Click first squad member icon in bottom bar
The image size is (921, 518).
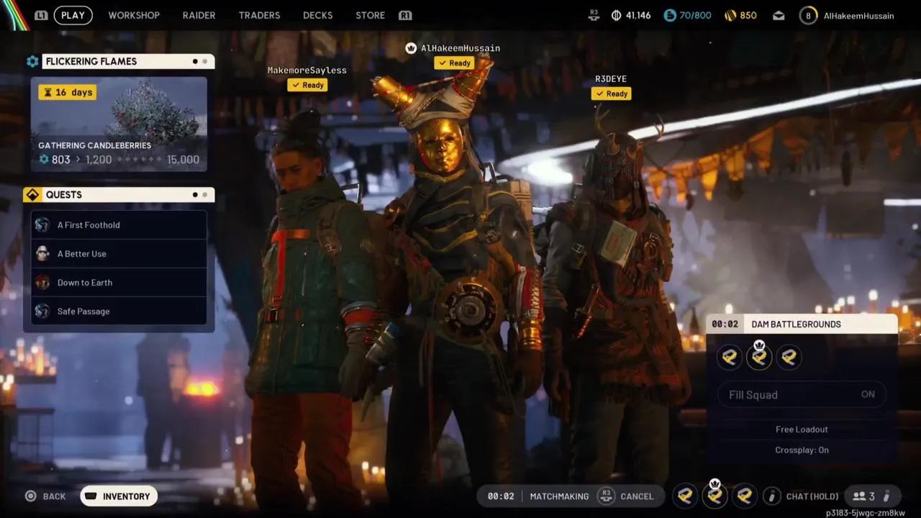point(685,496)
